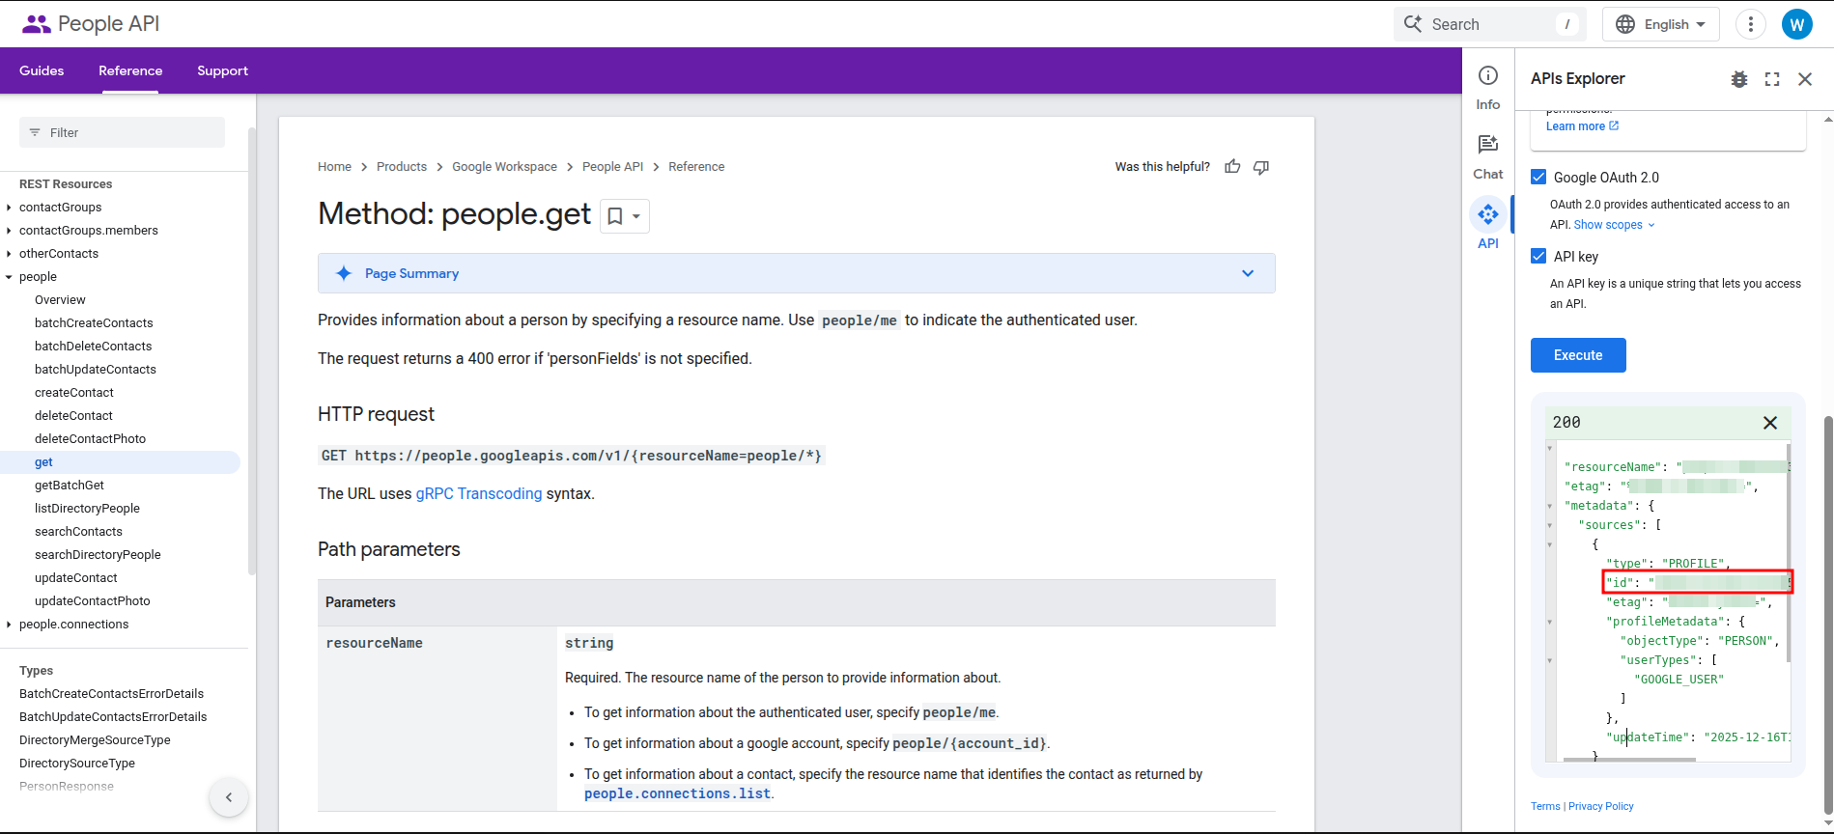Uncheck the API key checkbox

(1538, 256)
